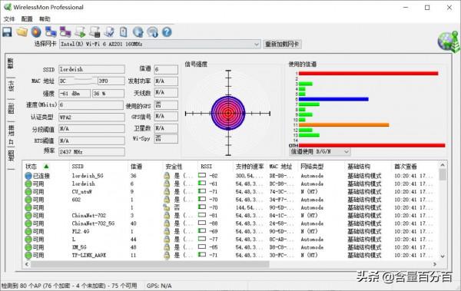
Task: Click the red channel 1 usage bar
Action: pos(368,74)
